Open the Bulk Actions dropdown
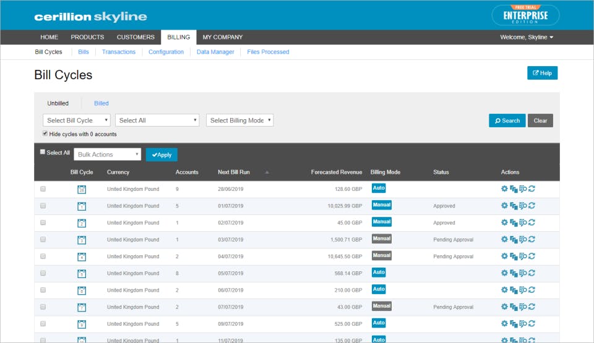This screenshot has height=343, width=594. [108, 155]
